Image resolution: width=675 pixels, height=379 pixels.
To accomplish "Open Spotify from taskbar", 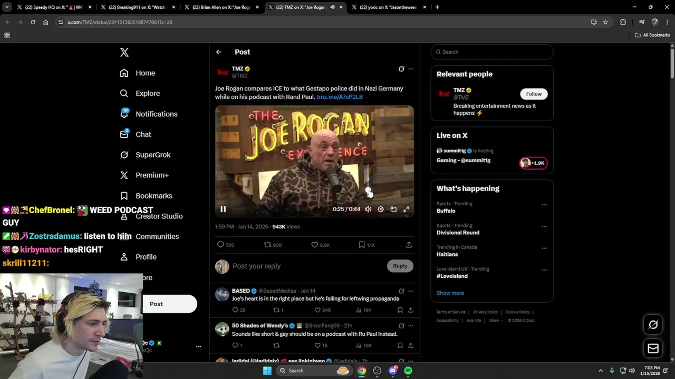I will [x=408, y=371].
